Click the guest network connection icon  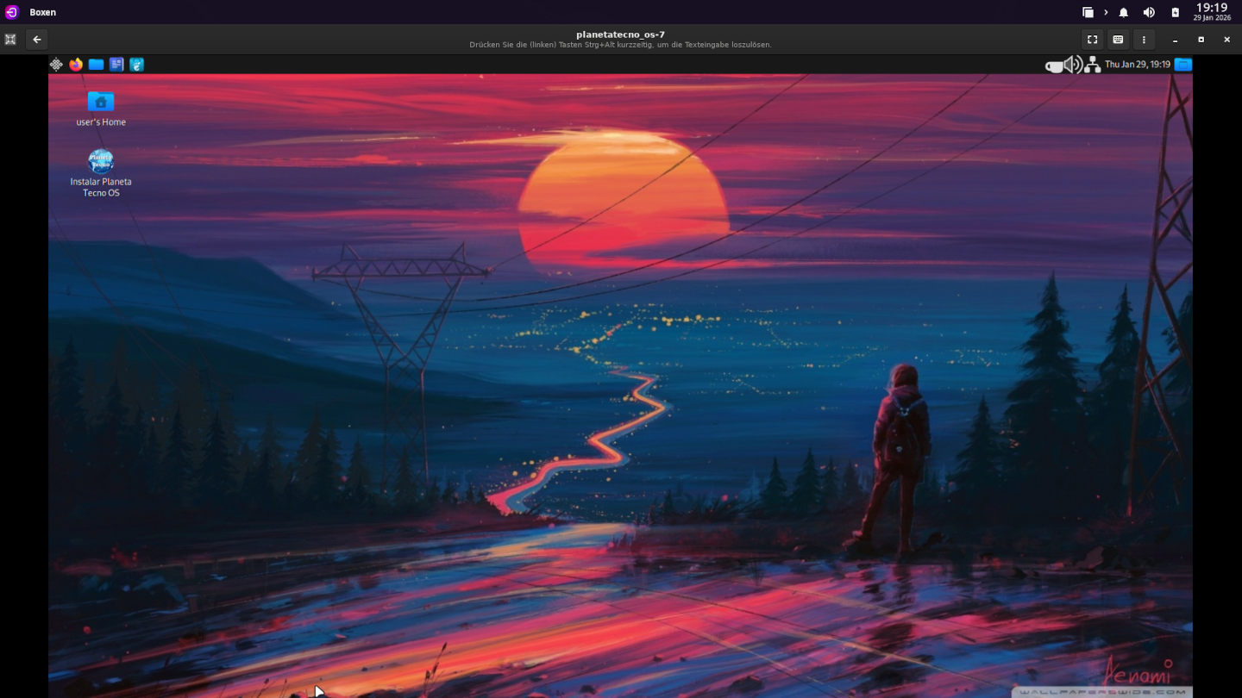tap(1092, 65)
